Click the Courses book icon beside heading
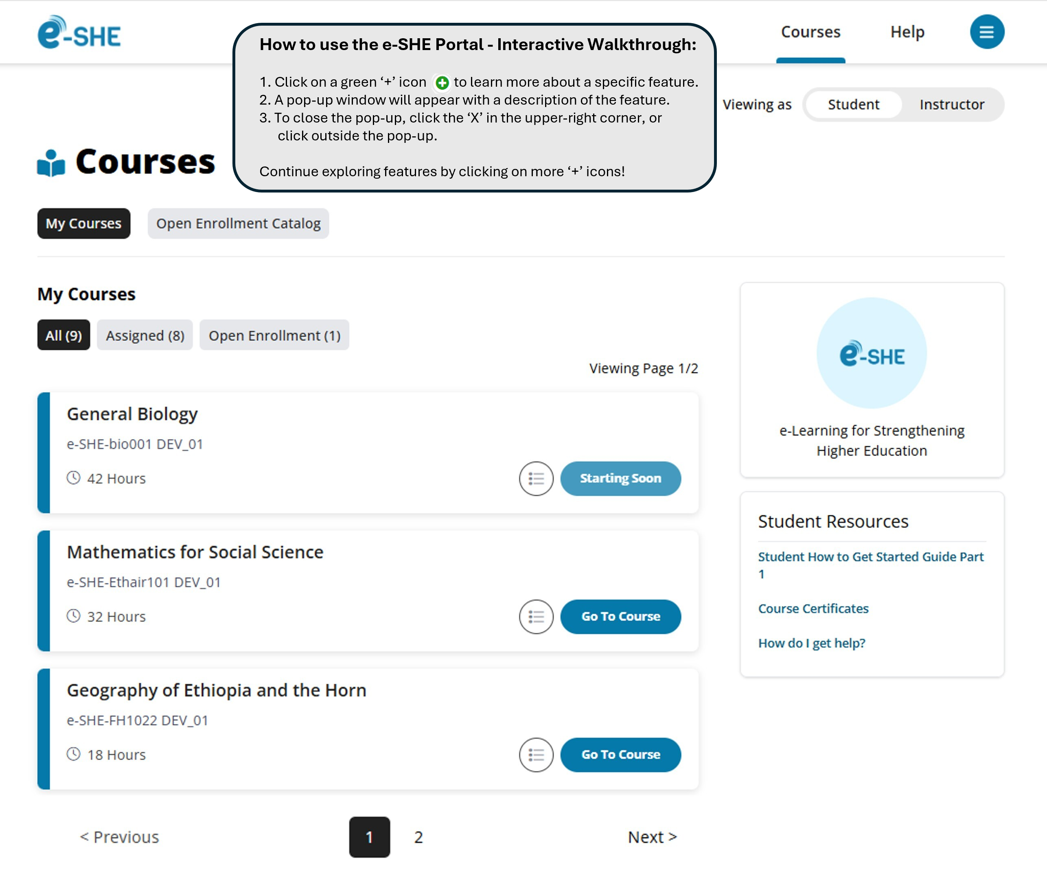 tap(51, 163)
